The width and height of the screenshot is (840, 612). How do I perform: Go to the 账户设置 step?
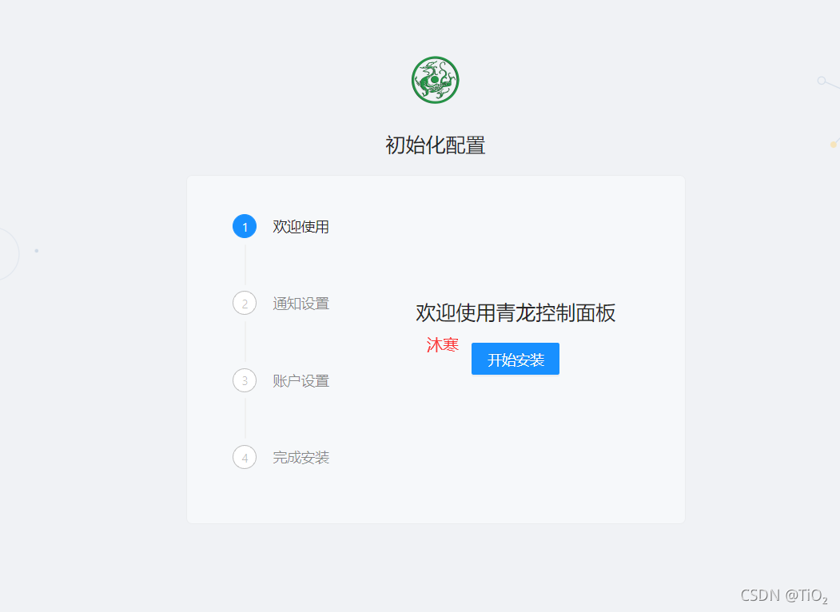pyautogui.click(x=301, y=380)
